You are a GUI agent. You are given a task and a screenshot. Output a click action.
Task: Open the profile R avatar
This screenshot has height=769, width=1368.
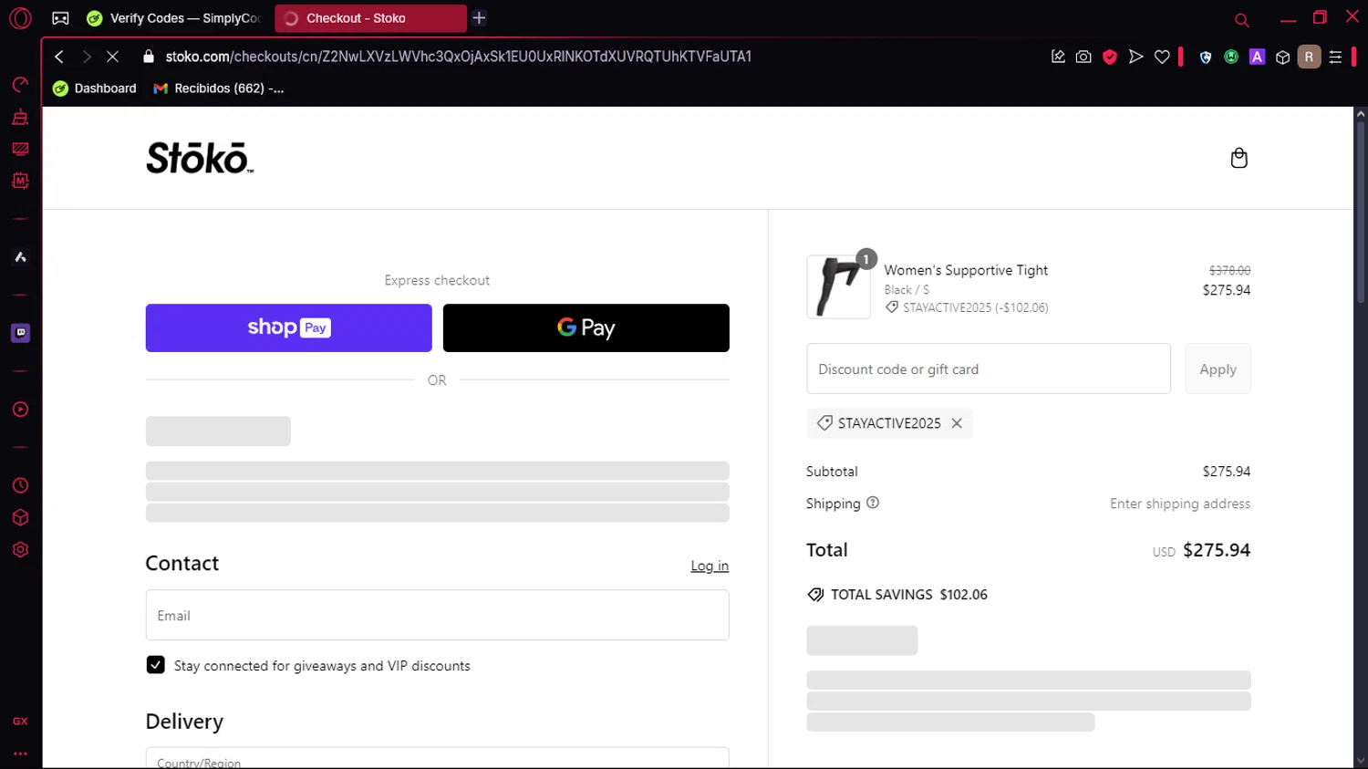pyautogui.click(x=1309, y=57)
